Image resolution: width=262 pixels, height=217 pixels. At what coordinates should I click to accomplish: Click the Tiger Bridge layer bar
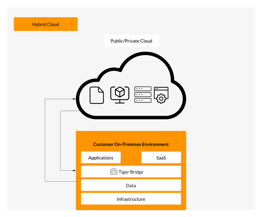tap(131, 172)
